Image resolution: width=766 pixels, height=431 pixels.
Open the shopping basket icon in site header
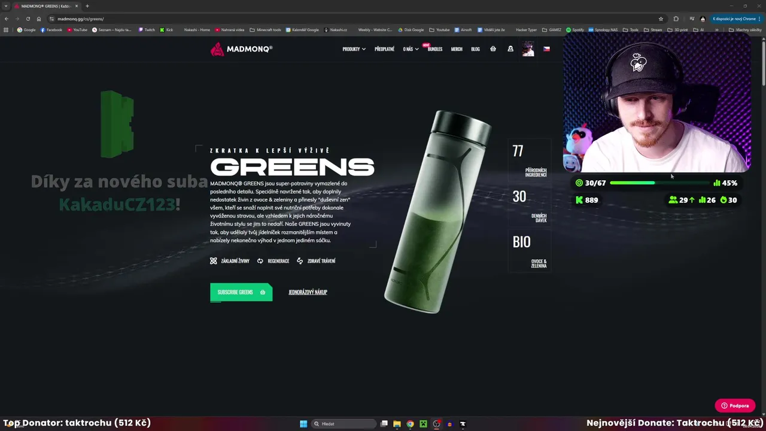(493, 49)
